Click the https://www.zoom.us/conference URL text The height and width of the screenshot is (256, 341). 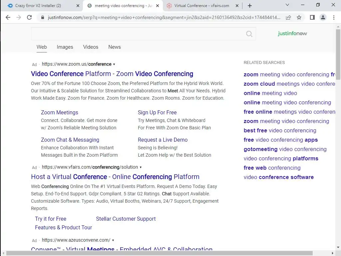tap(77, 64)
